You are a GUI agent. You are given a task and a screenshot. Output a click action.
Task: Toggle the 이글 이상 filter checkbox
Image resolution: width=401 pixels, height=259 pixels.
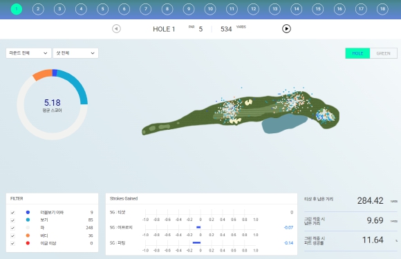pyautogui.click(x=12, y=243)
